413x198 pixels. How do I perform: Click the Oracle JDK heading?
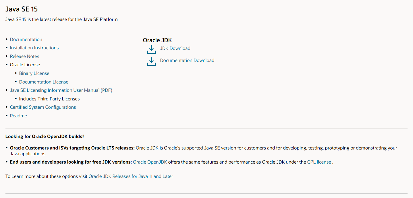pos(157,40)
